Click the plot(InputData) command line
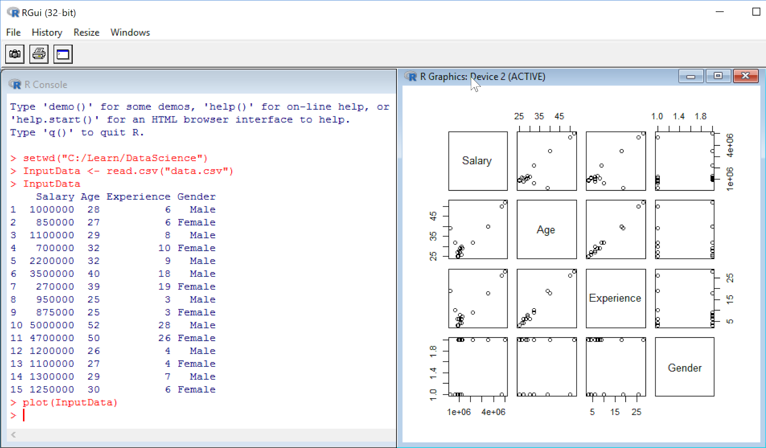Image resolution: width=766 pixels, height=448 pixels. (x=64, y=403)
